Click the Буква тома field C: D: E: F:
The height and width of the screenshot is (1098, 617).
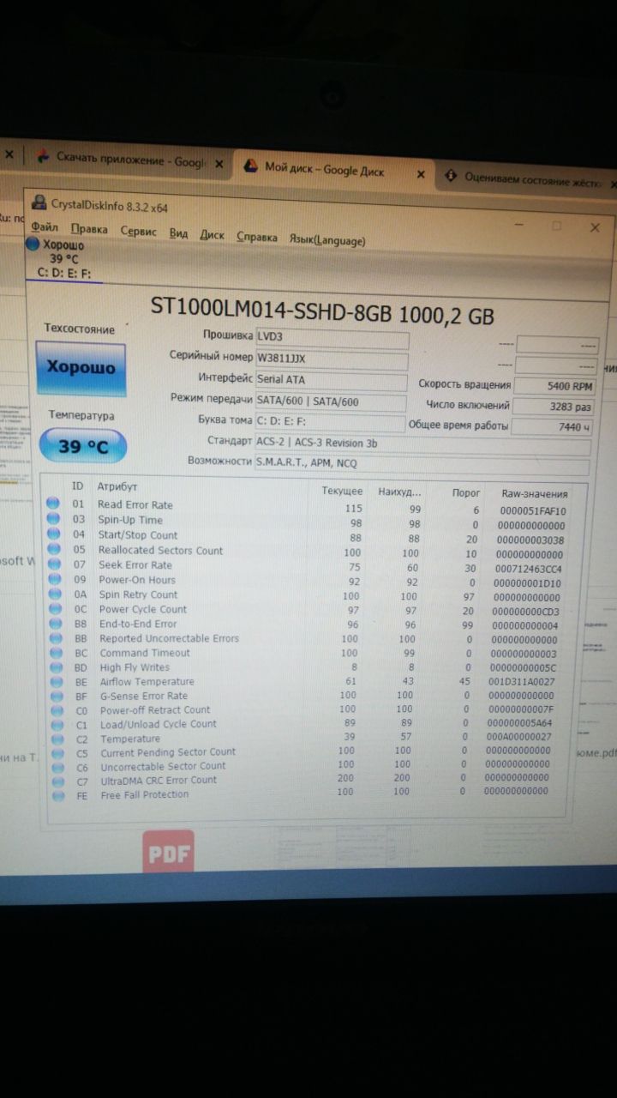coord(330,422)
